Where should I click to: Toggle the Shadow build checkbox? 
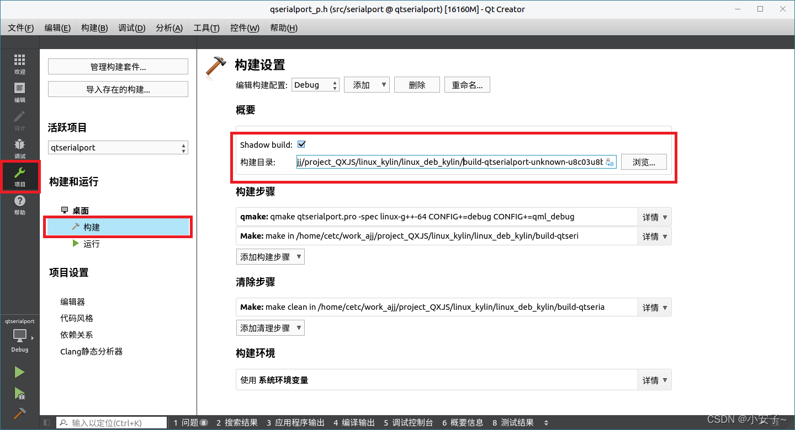[x=301, y=144]
